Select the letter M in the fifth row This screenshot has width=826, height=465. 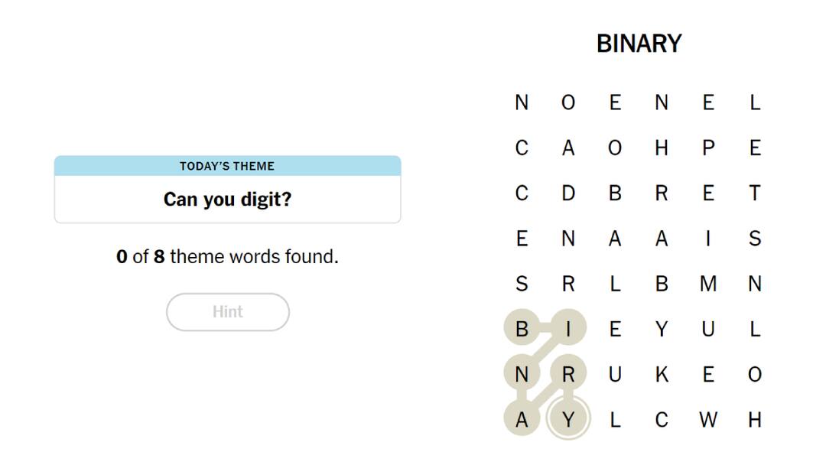coord(708,284)
